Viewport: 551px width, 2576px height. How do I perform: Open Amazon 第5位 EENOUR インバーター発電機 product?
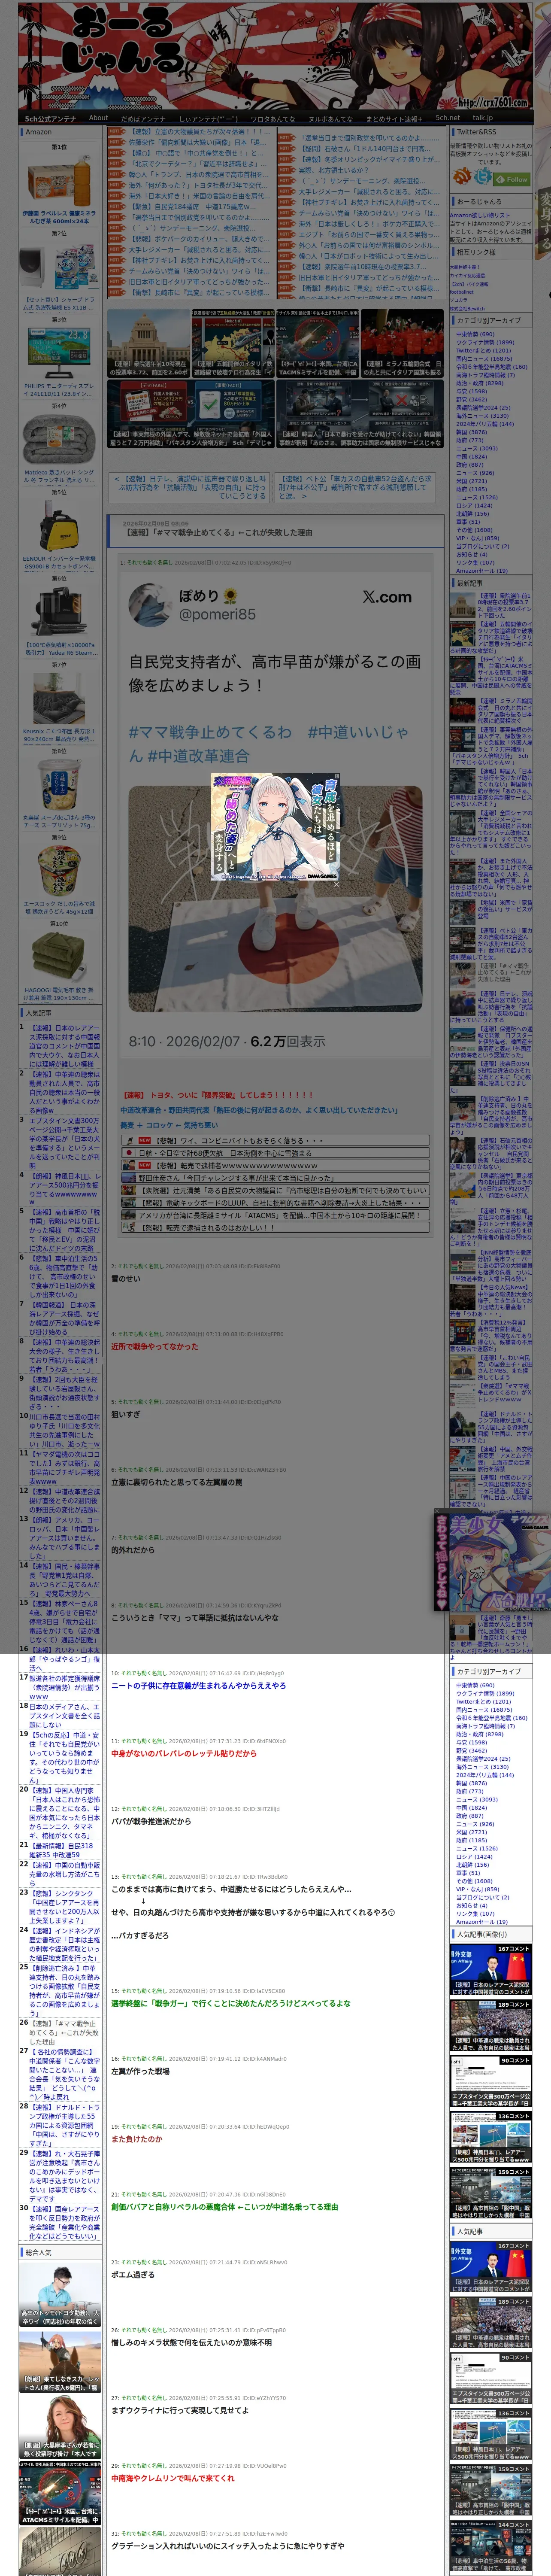(59, 527)
